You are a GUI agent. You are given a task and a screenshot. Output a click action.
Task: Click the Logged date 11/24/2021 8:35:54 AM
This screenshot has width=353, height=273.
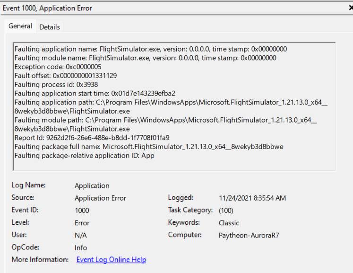[252, 198]
